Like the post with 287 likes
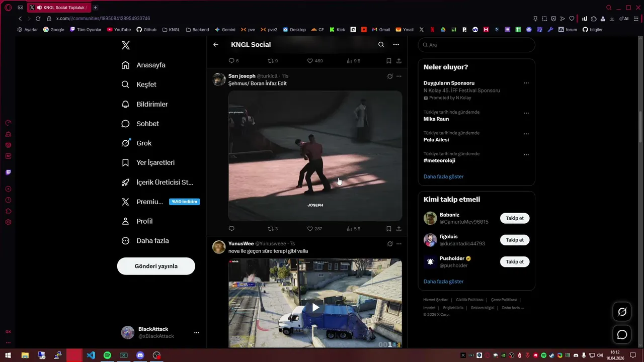Viewport: 644px width, 362px height. pyautogui.click(x=314, y=229)
